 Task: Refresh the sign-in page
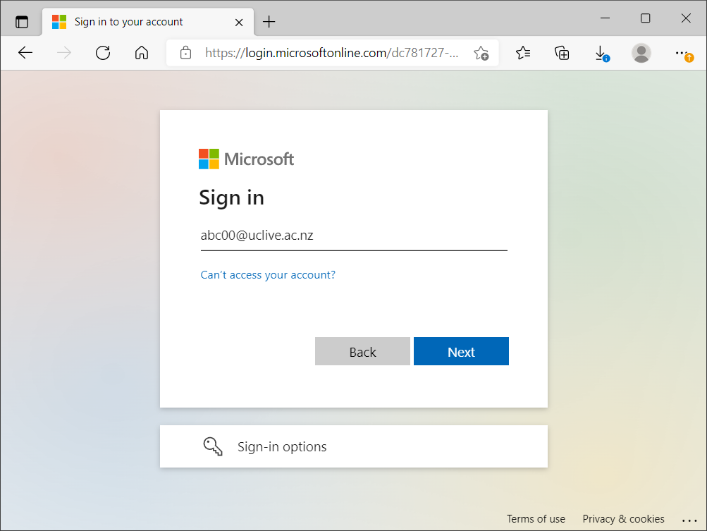[x=103, y=53]
